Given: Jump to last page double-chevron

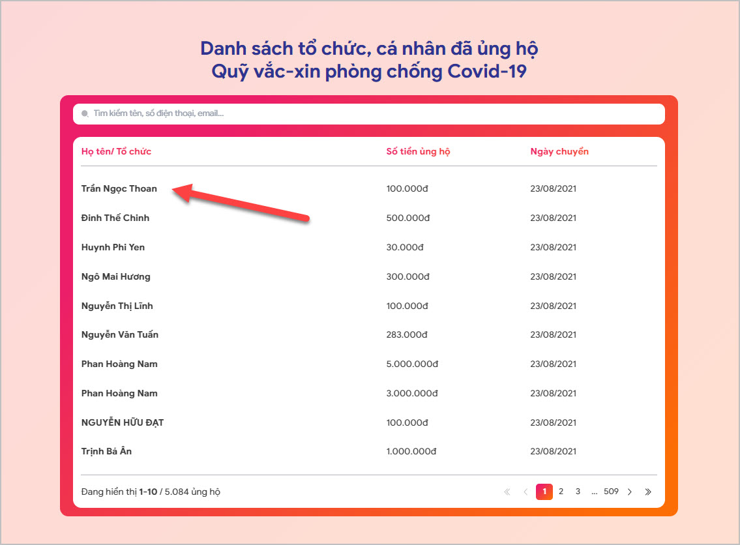Looking at the screenshot, I should pyautogui.click(x=648, y=492).
